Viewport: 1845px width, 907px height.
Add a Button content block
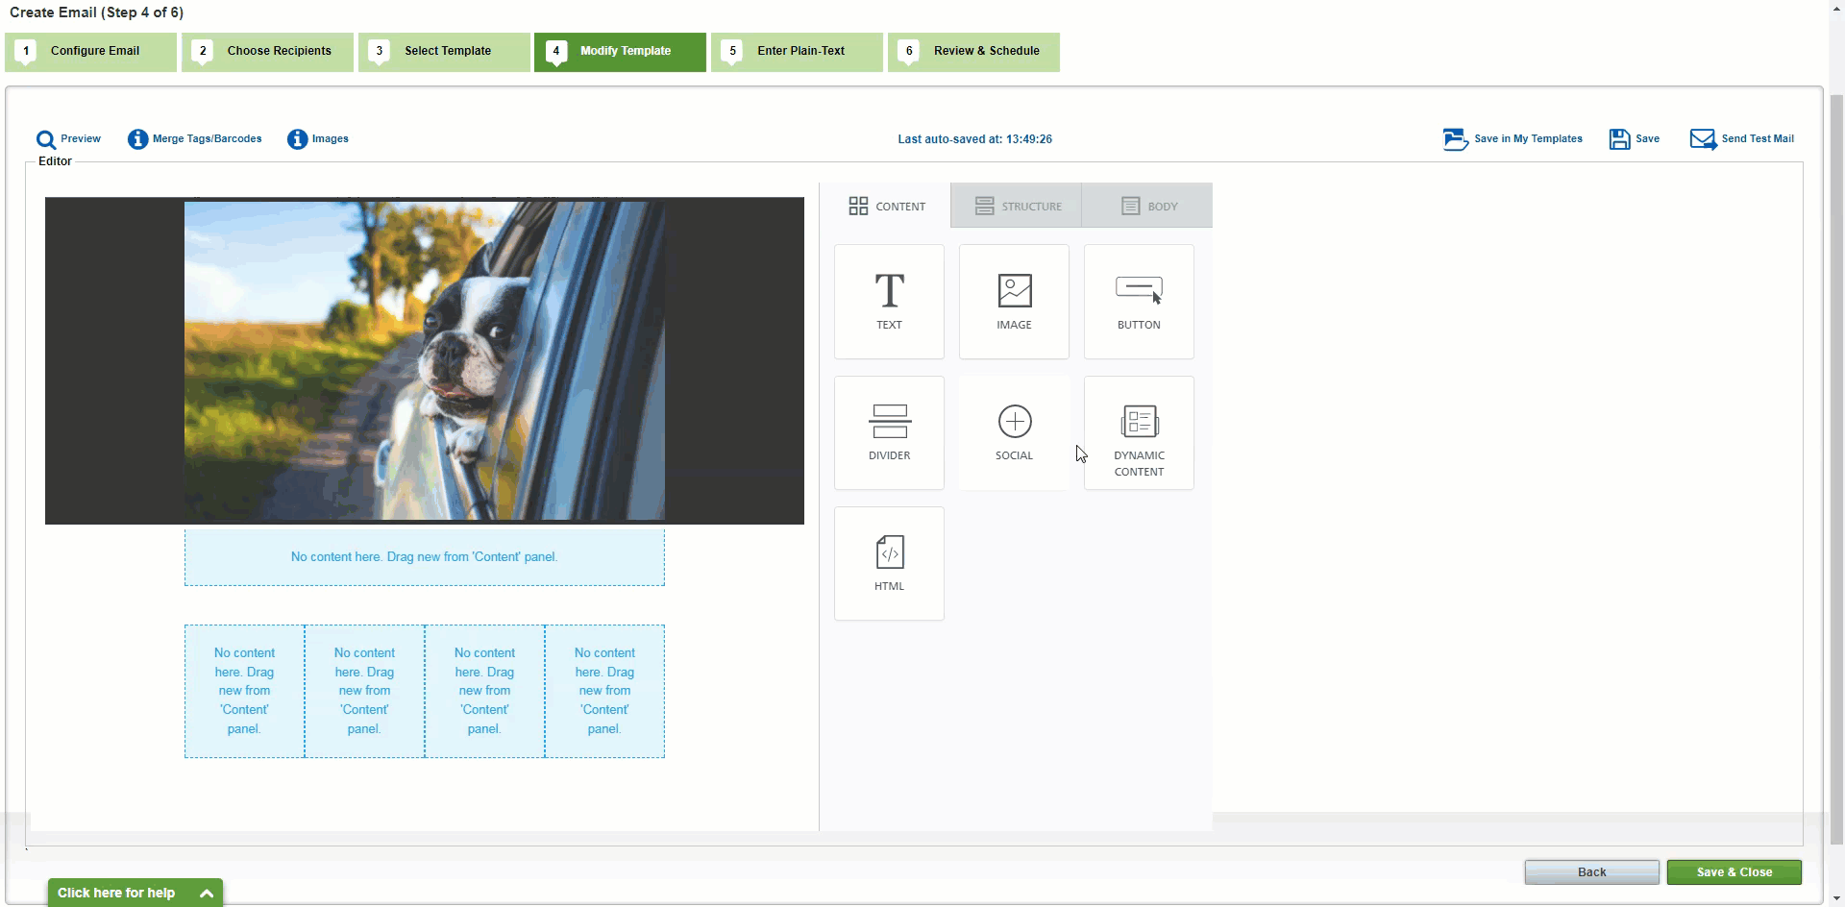coord(1139,302)
